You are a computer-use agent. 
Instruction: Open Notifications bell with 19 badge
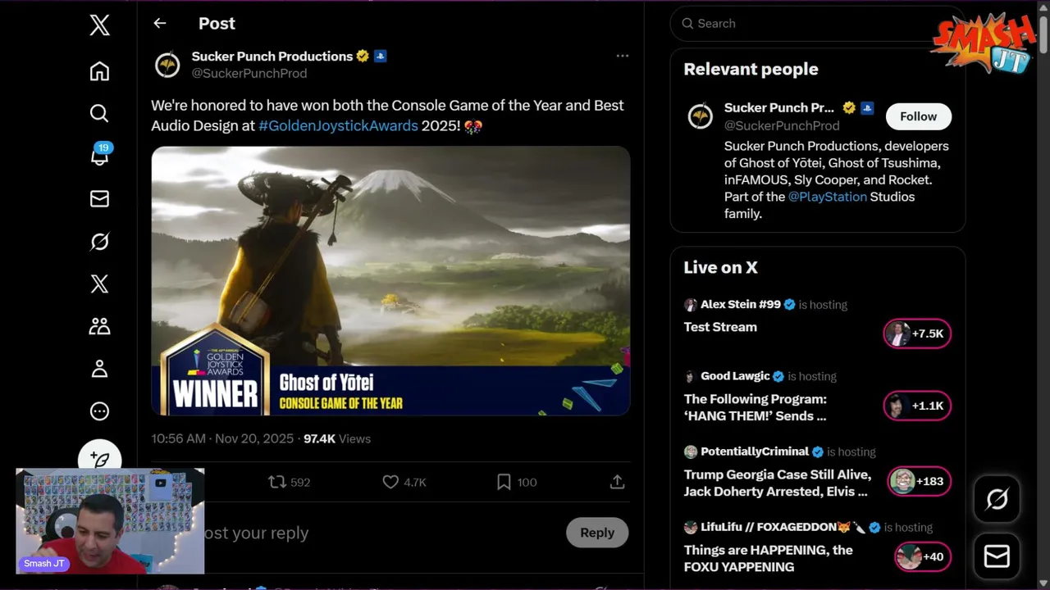click(99, 156)
